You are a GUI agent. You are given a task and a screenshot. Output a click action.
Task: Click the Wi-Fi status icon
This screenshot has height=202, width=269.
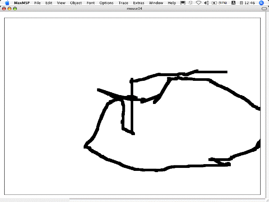point(198,3)
